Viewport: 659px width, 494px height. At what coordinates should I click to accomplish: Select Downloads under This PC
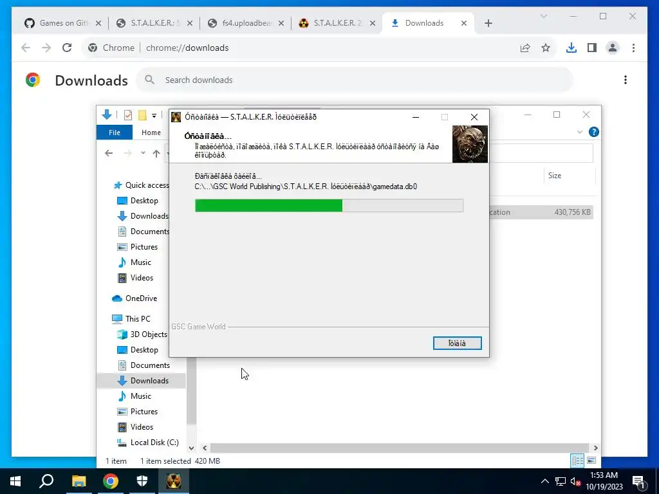149,381
